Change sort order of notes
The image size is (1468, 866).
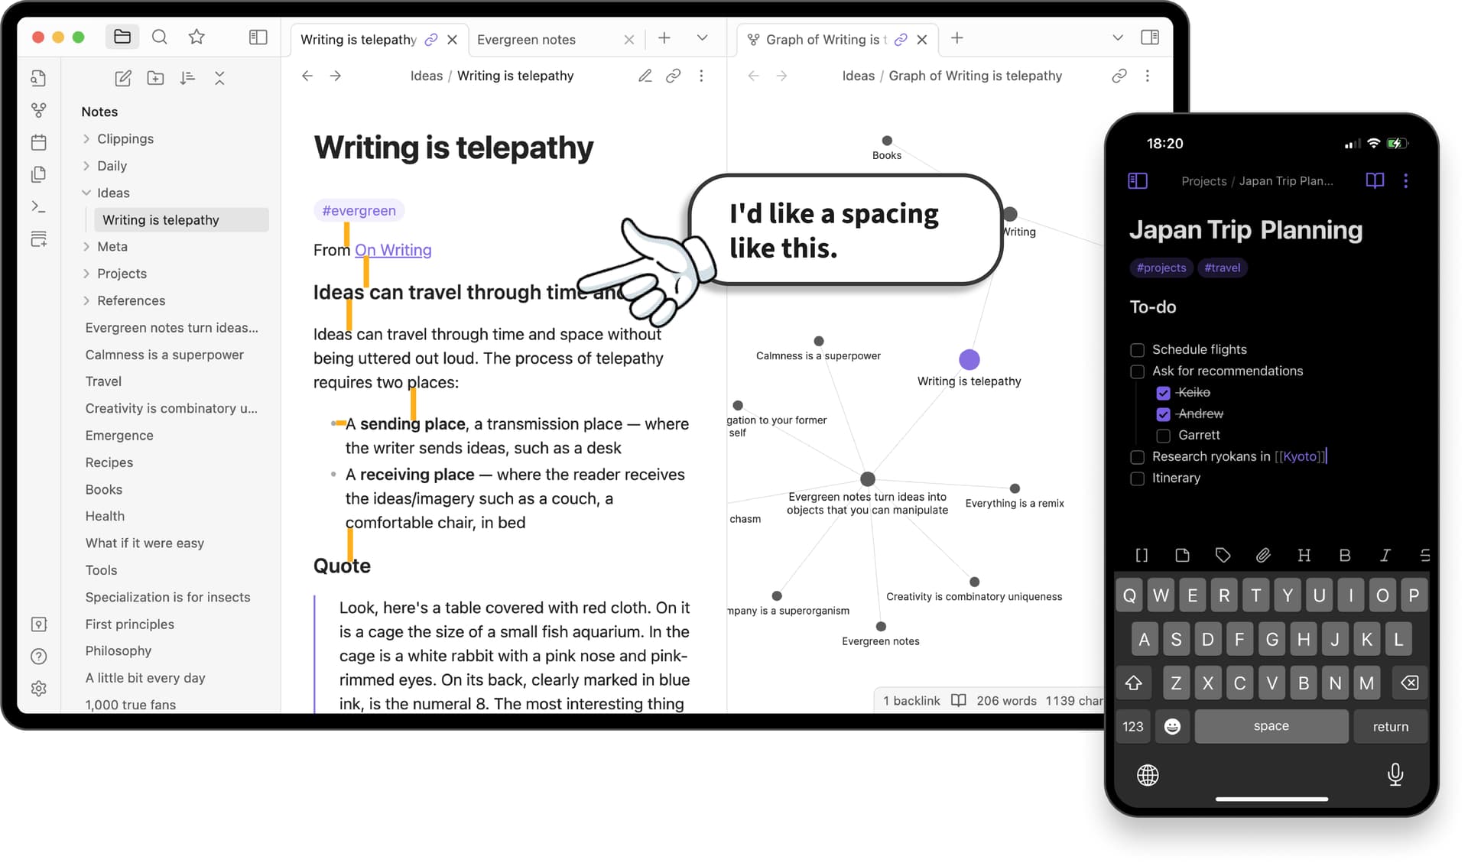pyautogui.click(x=187, y=78)
